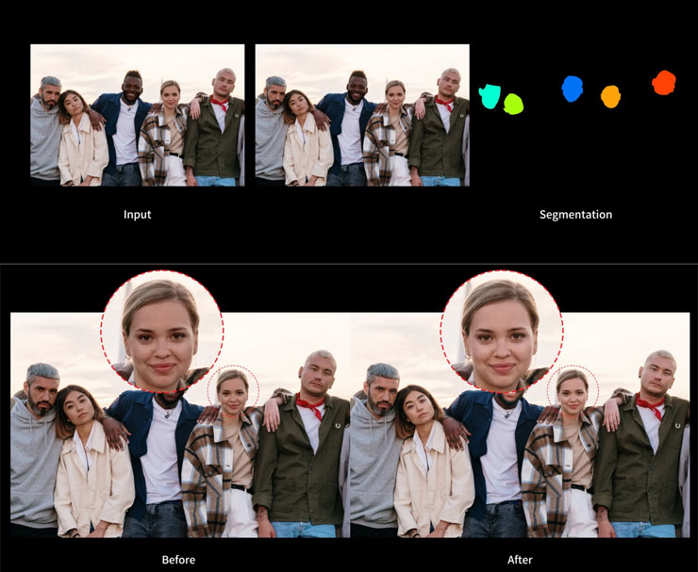Click the cream jacket in the Before photo

tap(90, 481)
